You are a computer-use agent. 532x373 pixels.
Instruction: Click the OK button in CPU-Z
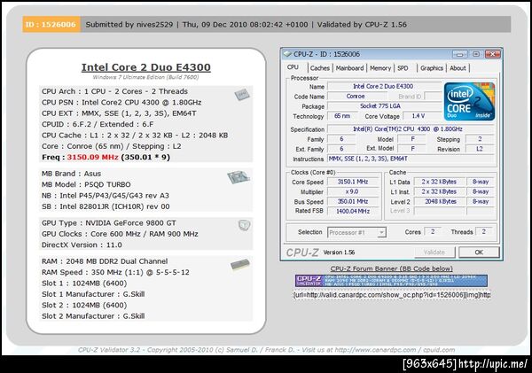[479, 253]
